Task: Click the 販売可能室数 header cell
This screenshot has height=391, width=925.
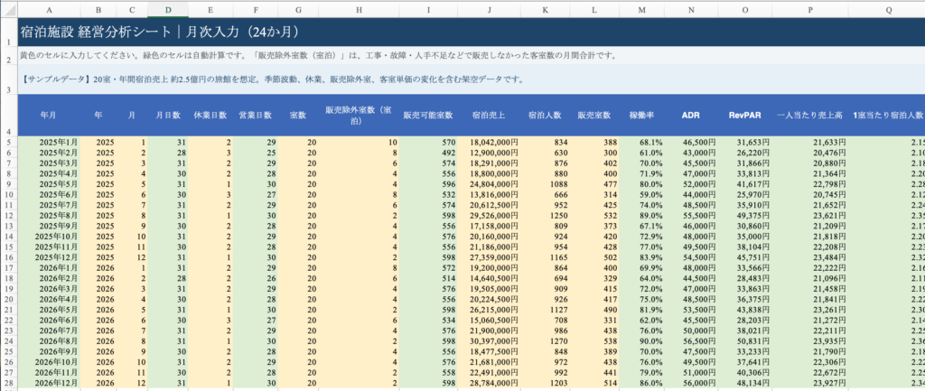Action: 428,116
